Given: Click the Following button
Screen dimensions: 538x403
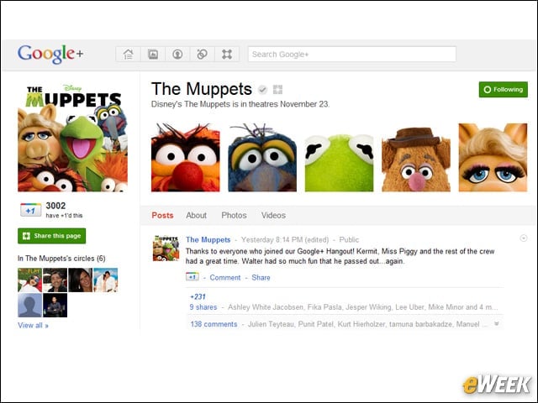Looking at the screenshot, I should pos(504,90).
